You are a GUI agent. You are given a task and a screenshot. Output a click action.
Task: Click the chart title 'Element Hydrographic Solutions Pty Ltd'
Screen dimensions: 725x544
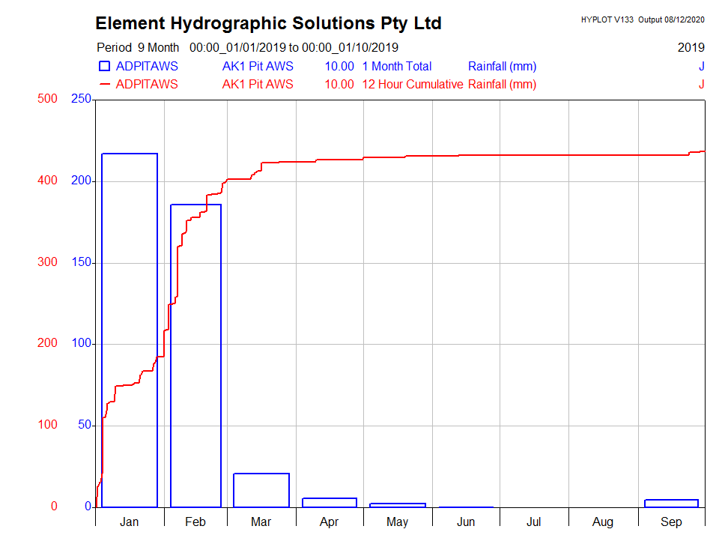[x=268, y=23]
